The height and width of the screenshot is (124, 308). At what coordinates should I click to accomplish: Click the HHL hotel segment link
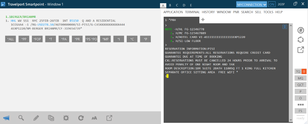coord(13,21)
